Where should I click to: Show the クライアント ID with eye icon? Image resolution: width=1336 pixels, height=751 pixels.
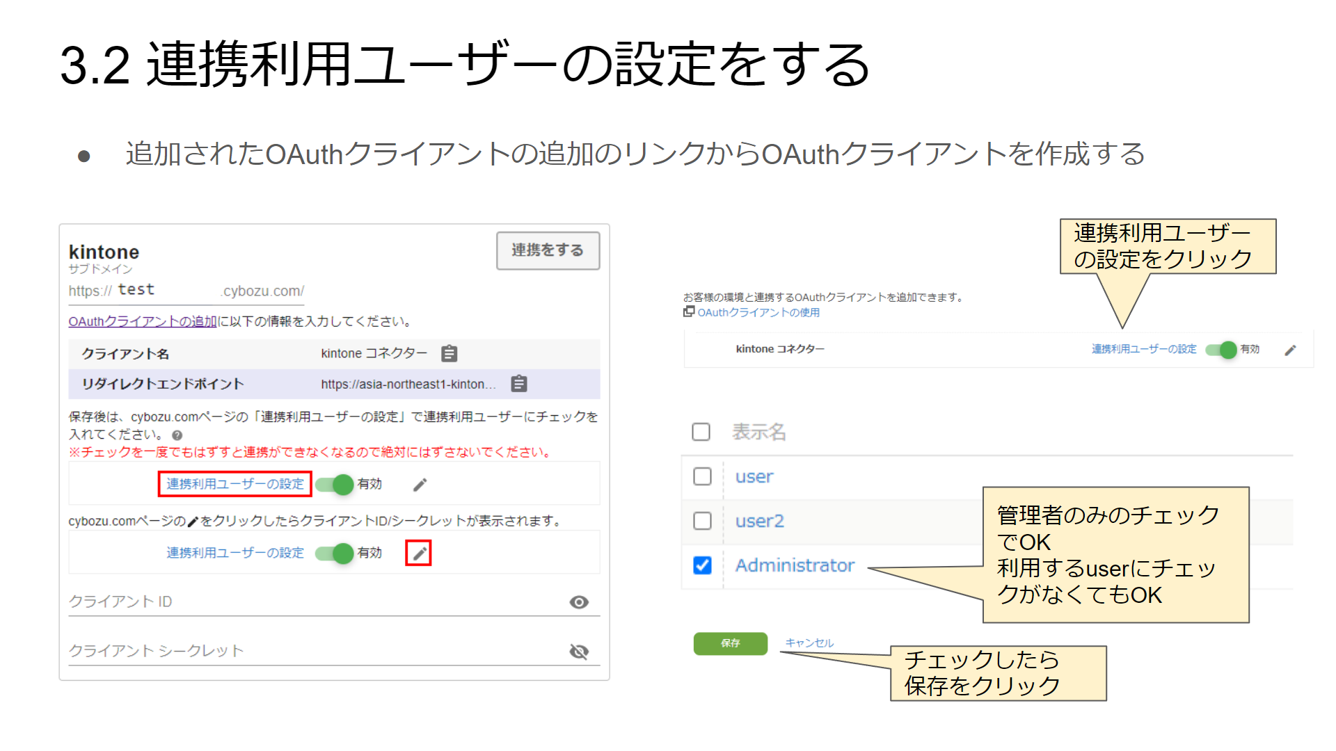tap(579, 602)
